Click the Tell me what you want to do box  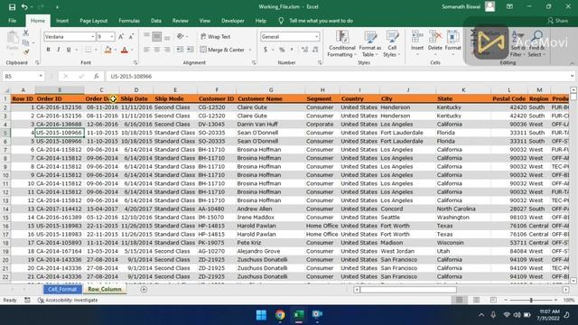pos(321,21)
